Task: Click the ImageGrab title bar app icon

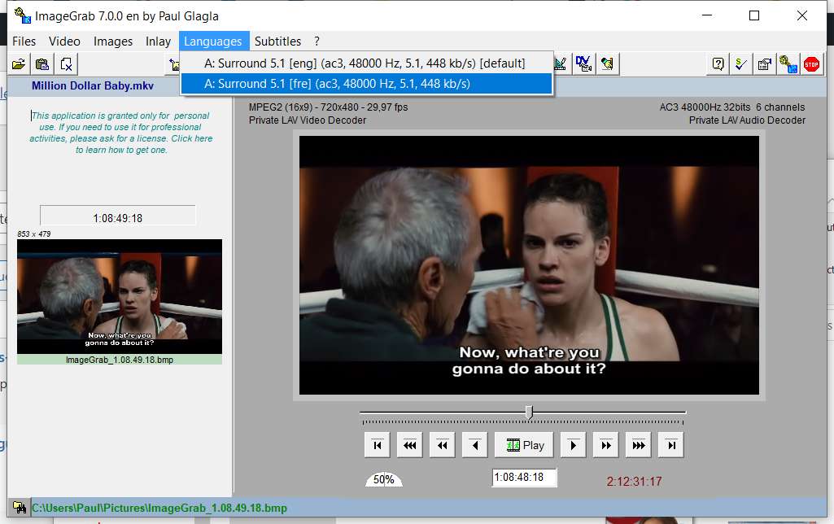Action: click(22, 16)
